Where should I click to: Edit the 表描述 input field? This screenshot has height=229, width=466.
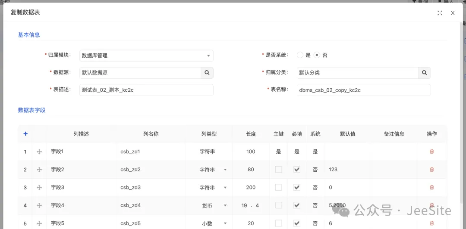147,90
